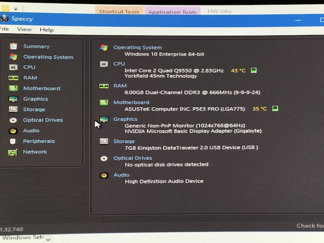Image resolution: width=324 pixels, height=243 pixels.
Task: Click the Motherboard icon in summary panel
Action: (x=104, y=102)
